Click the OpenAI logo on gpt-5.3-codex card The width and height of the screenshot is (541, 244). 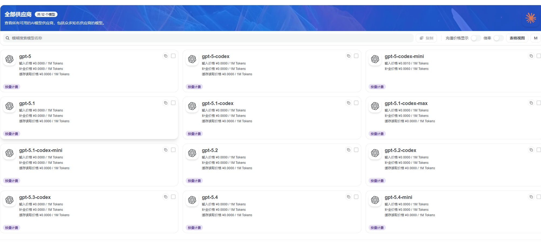[9, 200]
